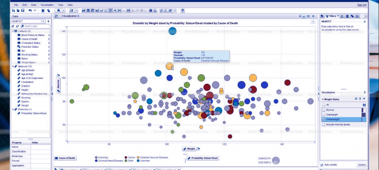This screenshot has height=170, width=379.
Task: Open the HEARTCT data source dropdown
Action: click(x=43, y=21)
